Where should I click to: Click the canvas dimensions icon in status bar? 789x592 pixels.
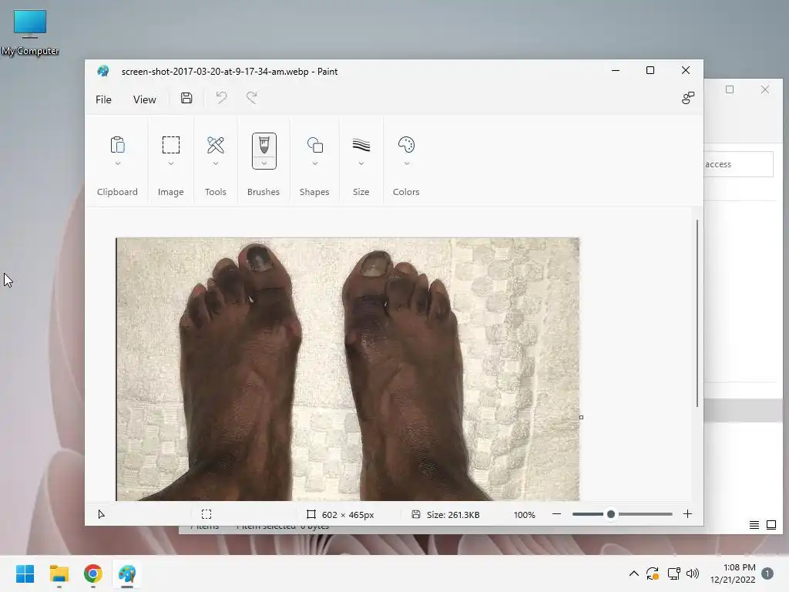311,514
